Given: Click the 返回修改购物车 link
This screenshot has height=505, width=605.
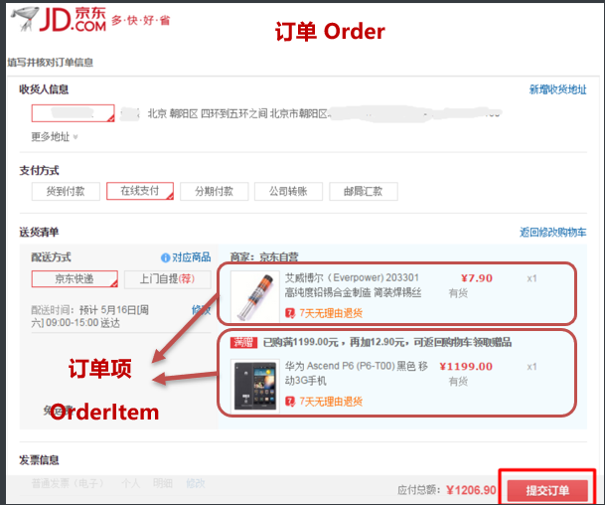Looking at the screenshot, I should tap(553, 232).
